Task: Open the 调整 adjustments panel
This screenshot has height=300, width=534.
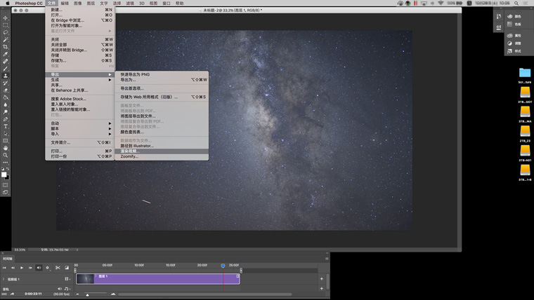Action: (514, 43)
